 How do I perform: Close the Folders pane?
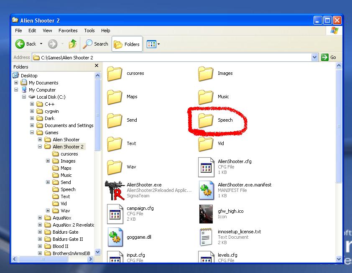(x=97, y=65)
